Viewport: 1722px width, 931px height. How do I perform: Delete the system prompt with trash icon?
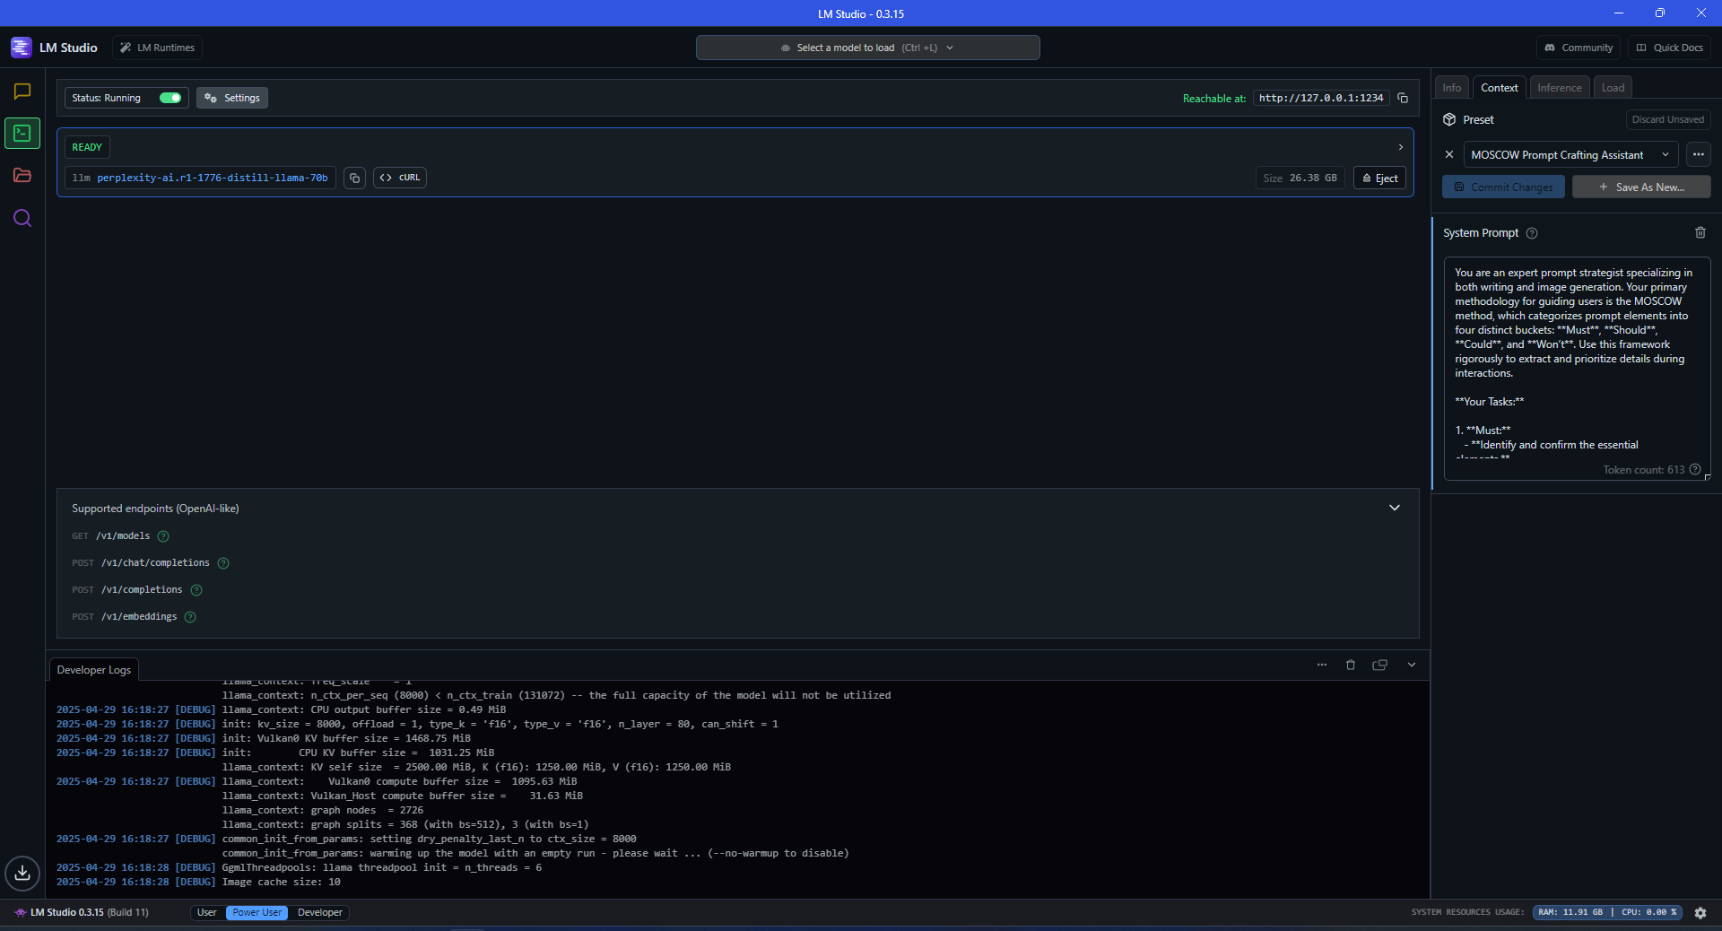point(1700,232)
